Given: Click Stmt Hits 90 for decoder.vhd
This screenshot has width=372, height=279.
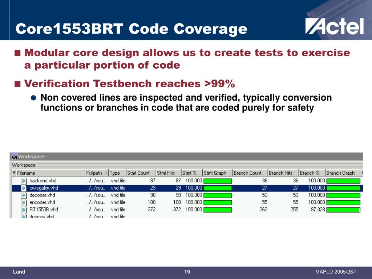Looking at the screenshot, I should point(178,195).
